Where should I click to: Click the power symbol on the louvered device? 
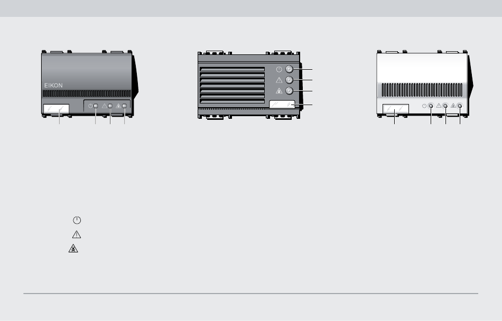click(279, 69)
